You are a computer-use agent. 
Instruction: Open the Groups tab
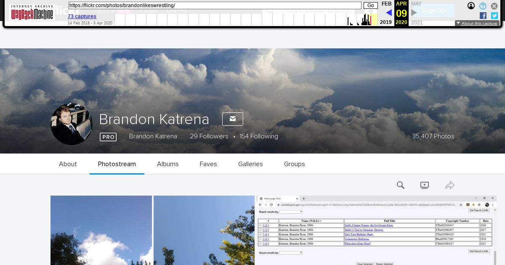click(x=295, y=164)
